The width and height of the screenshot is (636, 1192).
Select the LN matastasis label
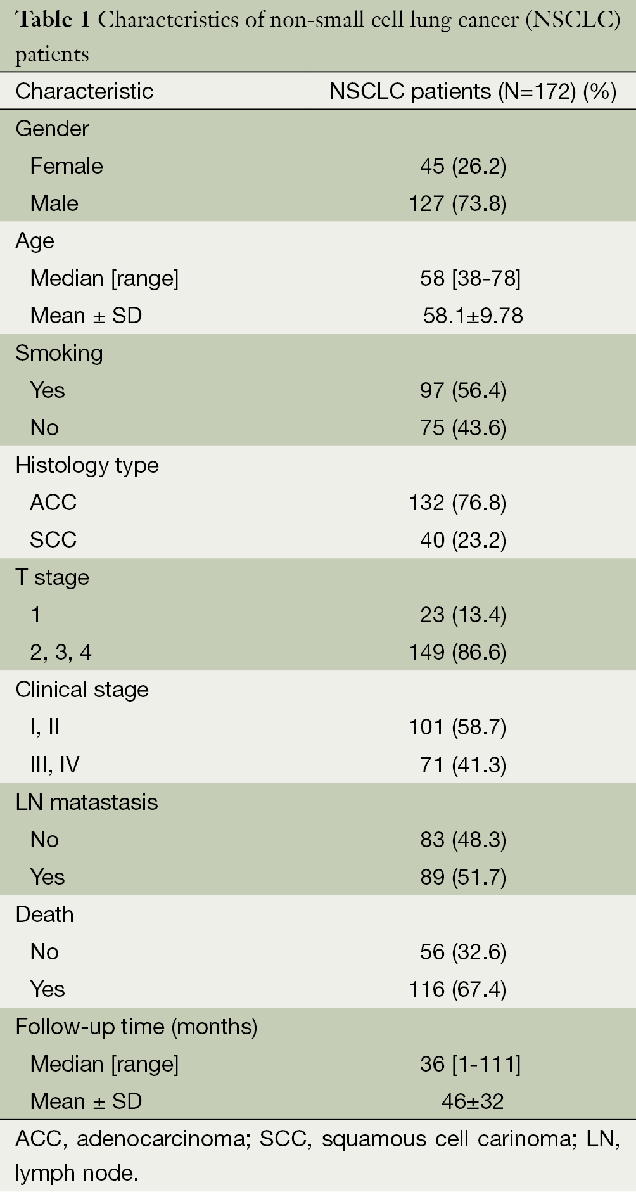[86, 802]
